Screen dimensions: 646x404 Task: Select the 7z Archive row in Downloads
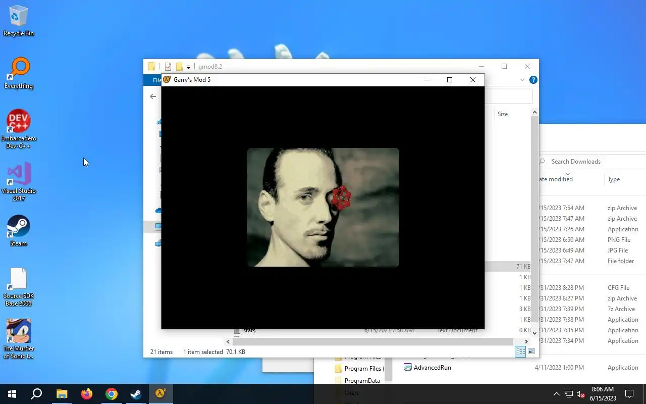click(592, 309)
